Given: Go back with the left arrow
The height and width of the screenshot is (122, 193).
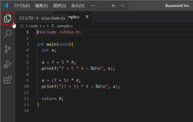Looking at the screenshot, I should pyautogui.click(x=113, y=6).
